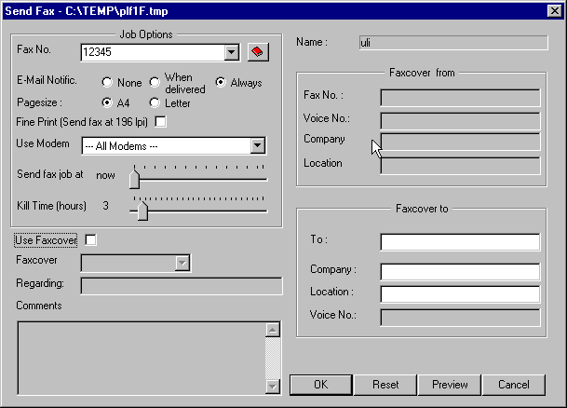The image size is (567, 408).
Task: Click the 'Send fax job at' label
Action: coord(50,174)
